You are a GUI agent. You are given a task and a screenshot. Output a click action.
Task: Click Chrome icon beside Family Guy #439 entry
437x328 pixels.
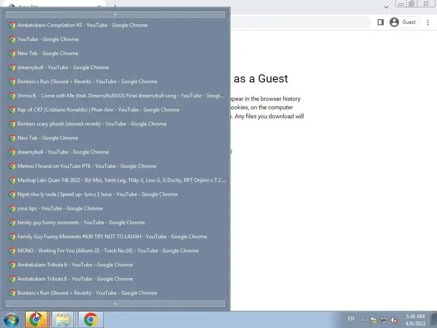point(12,237)
